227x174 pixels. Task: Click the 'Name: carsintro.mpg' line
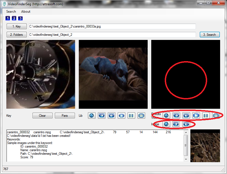34,150
